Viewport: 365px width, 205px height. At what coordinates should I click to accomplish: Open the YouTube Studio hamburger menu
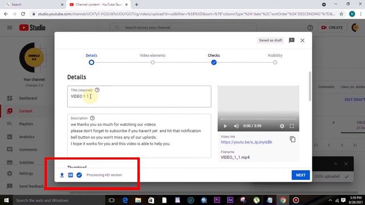coord(10,28)
